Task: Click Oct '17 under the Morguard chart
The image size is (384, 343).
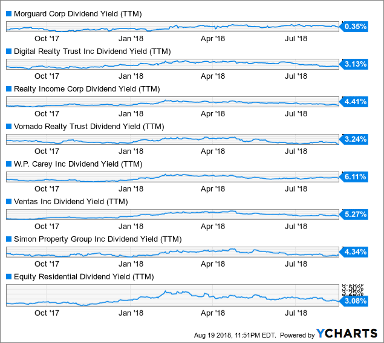Action: point(47,39)
